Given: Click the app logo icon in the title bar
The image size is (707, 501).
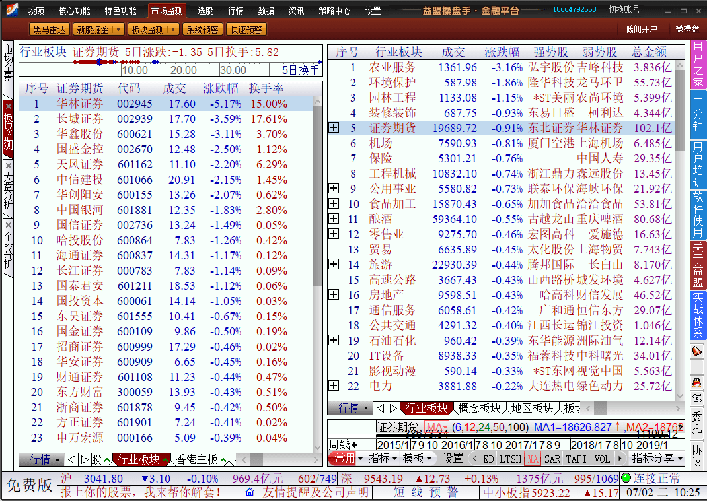Looking at the screenshot, I should [x=11, y=9].
